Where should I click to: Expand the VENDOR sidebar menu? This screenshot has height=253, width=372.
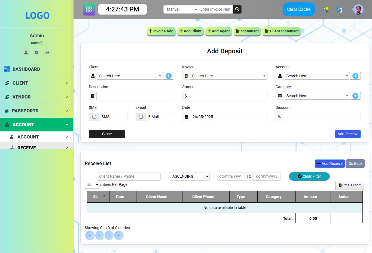37,97
